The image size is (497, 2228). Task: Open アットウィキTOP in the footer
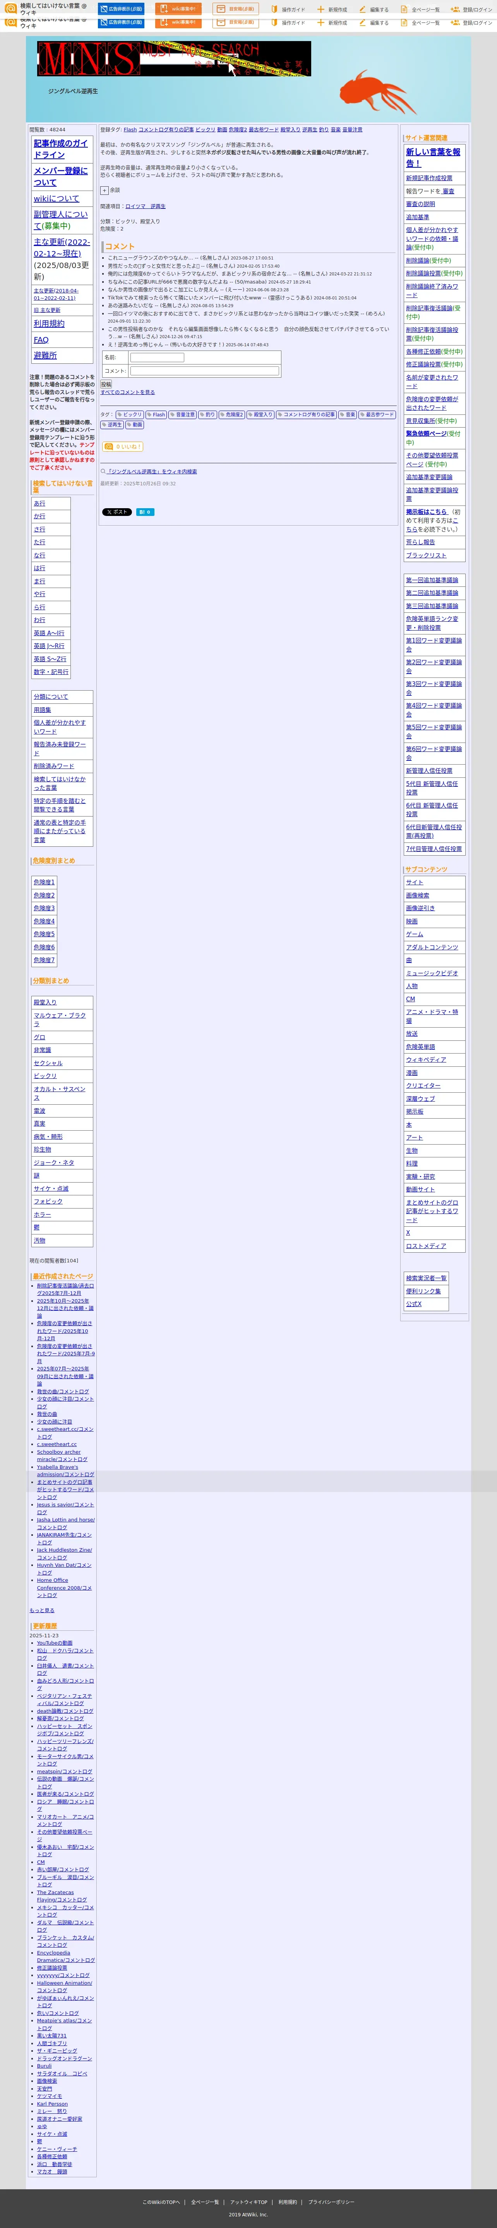(249, 2202)
